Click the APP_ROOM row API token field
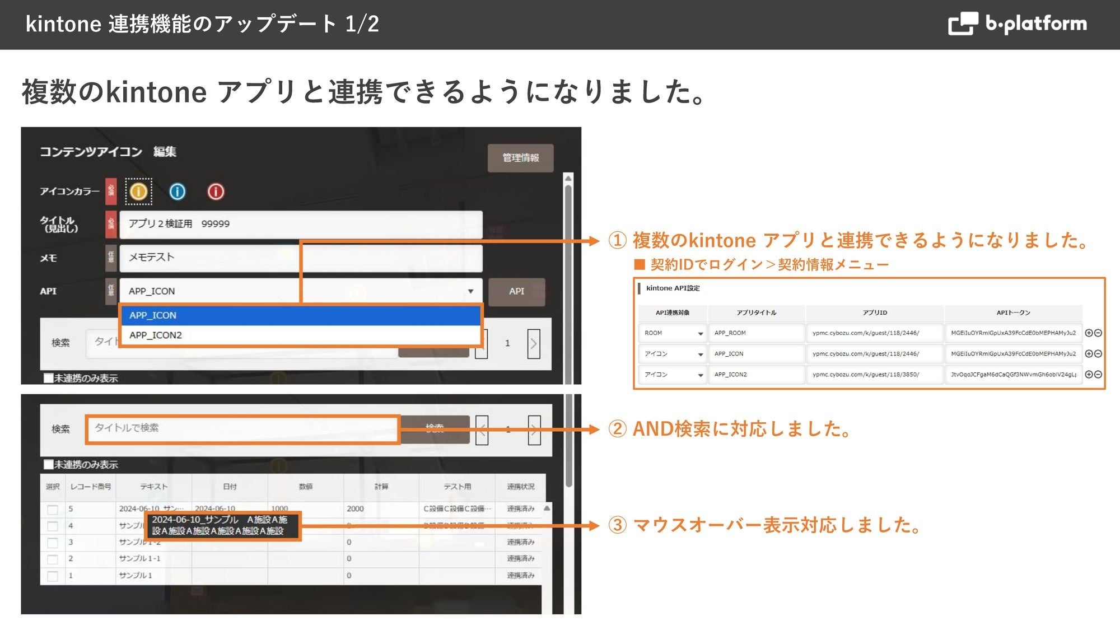The image size is (1120, 630). [x=1014, y=333]
